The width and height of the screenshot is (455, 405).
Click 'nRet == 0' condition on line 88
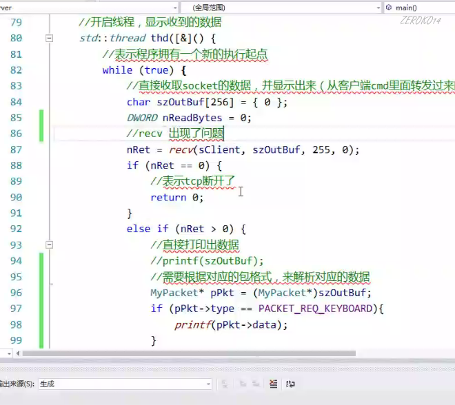click(177, 165)
